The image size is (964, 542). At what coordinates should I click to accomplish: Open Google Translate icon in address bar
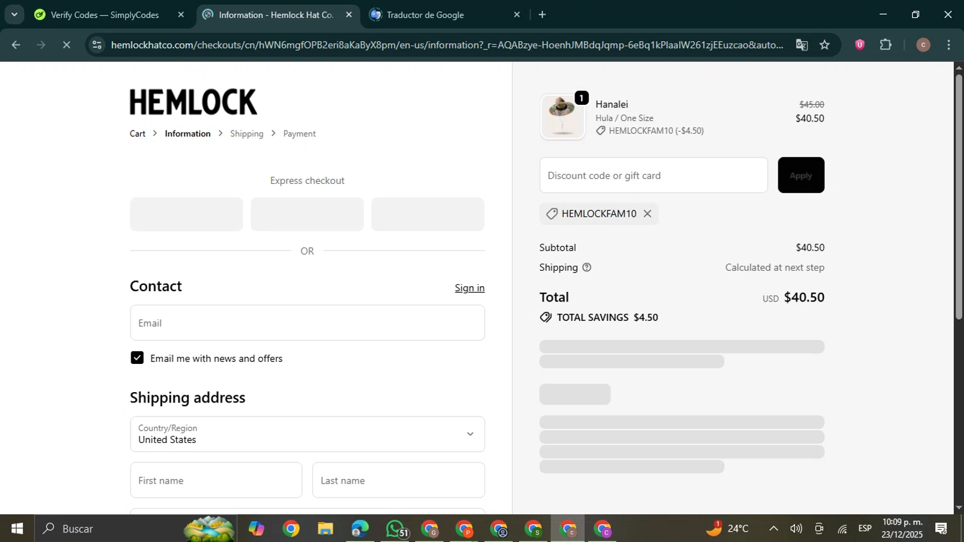(x=801, y=45)
